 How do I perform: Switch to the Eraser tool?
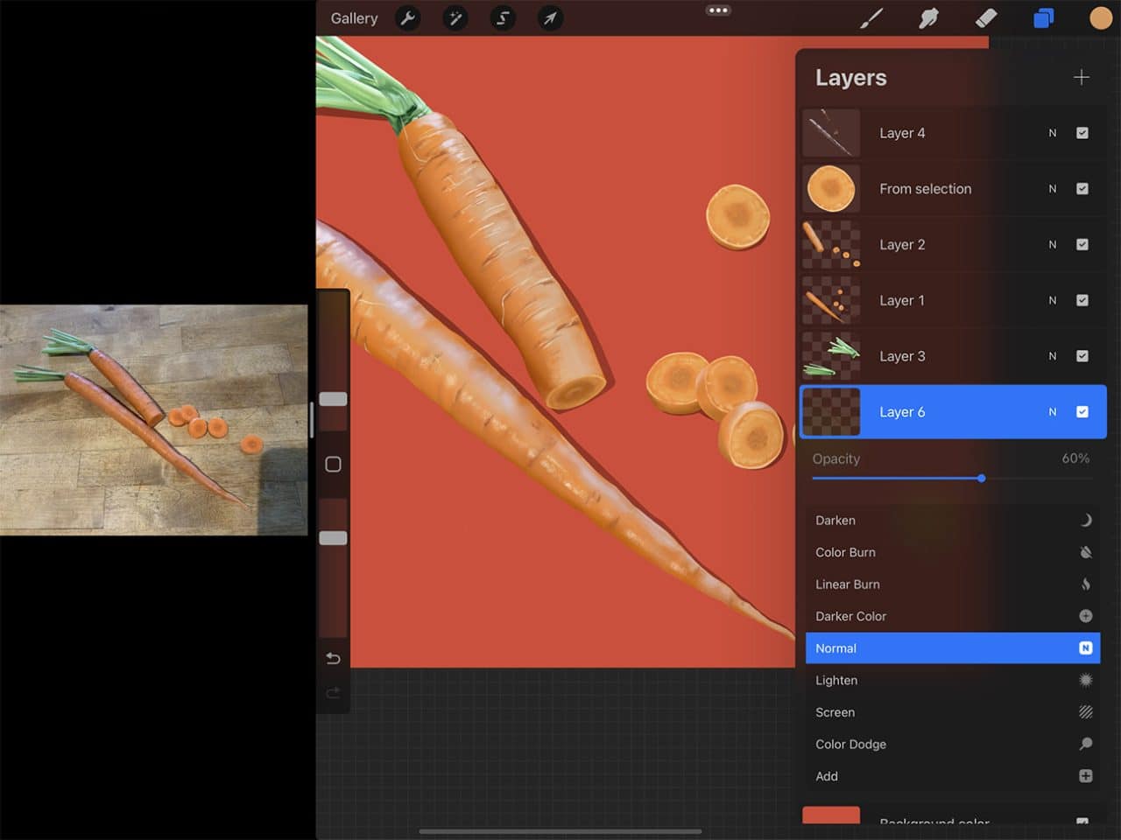(986, 17)
